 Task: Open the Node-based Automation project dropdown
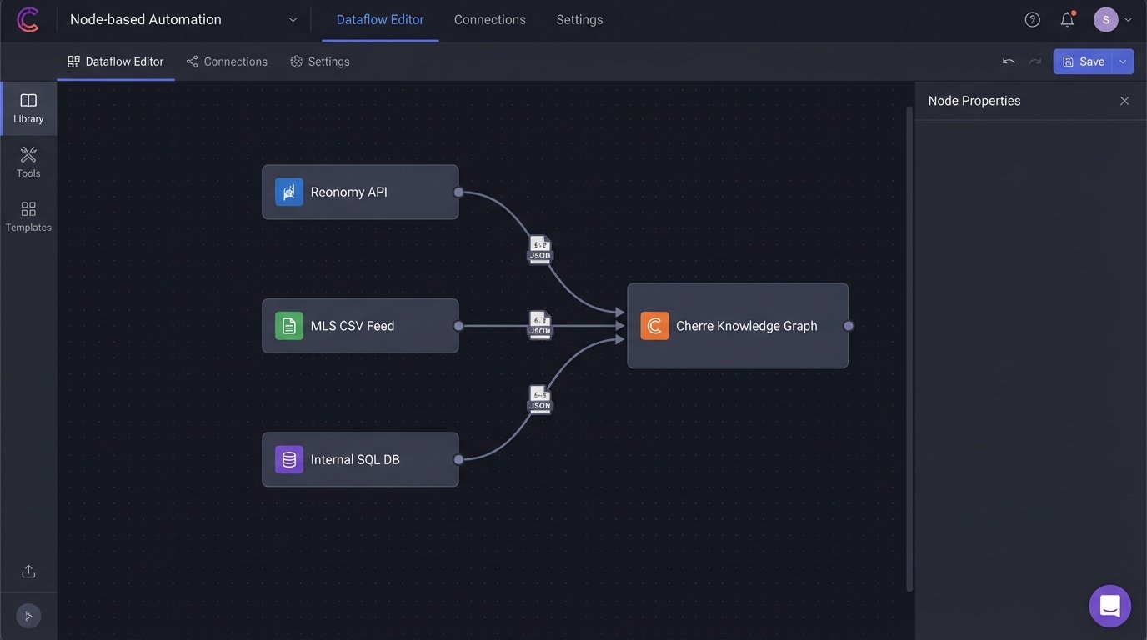tap(291, 18)
